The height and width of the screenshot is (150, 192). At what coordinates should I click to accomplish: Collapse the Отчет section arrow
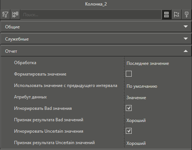[186, 51]
